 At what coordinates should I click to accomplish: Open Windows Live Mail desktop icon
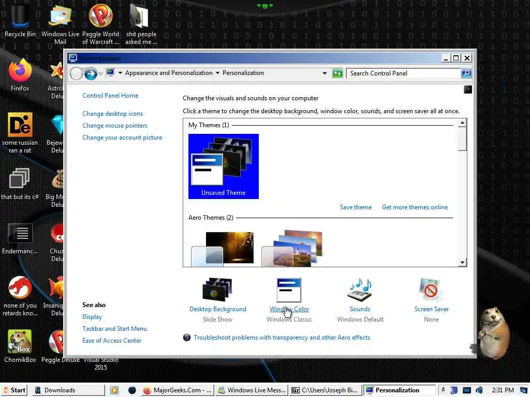click(x=60, y=24)
